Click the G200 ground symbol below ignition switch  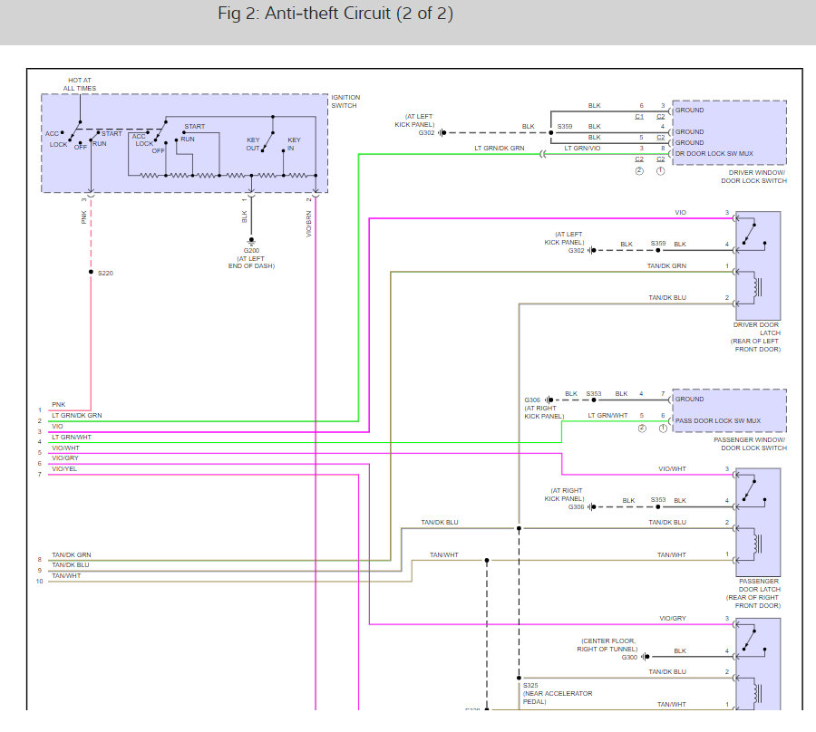[251, 241]
